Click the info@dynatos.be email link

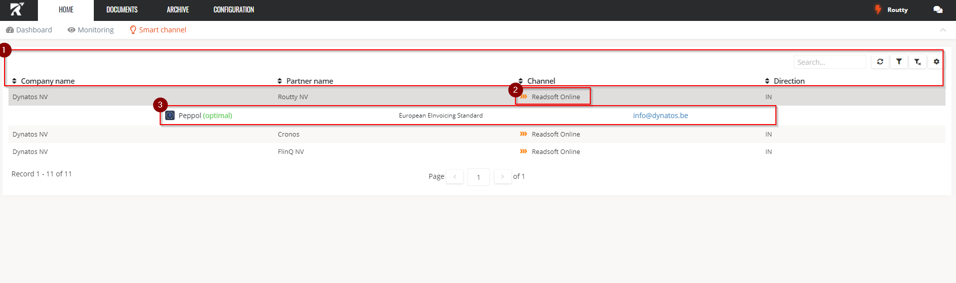tap(660, 116)
